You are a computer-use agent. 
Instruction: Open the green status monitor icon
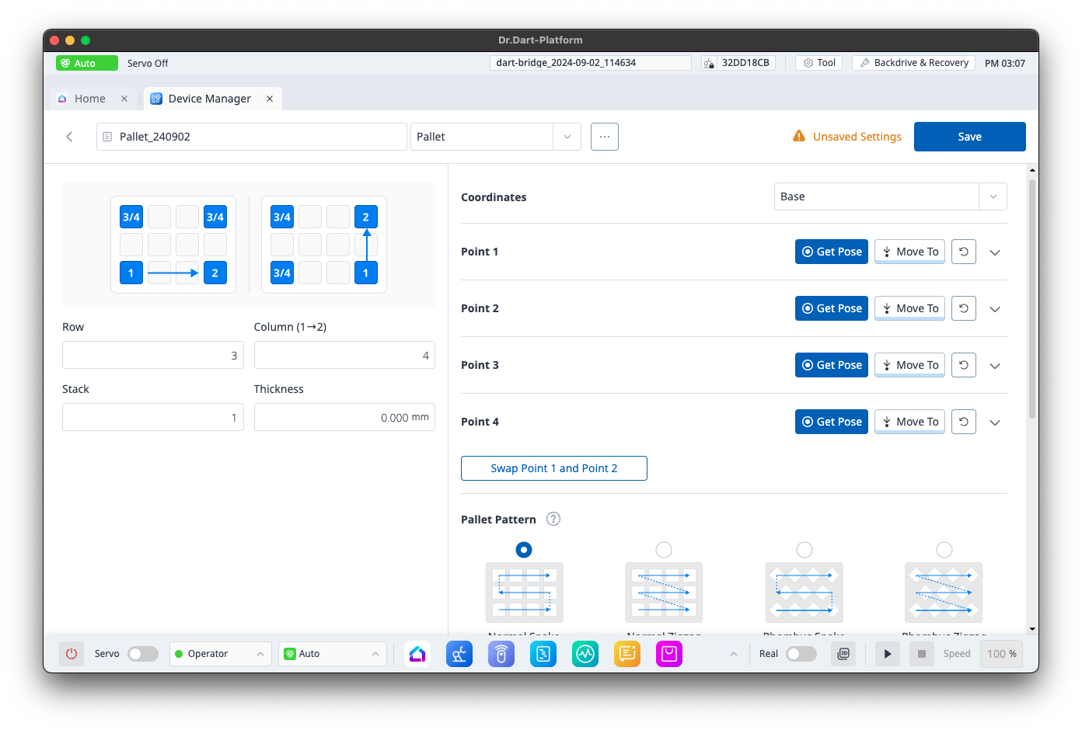coord(585,654)
